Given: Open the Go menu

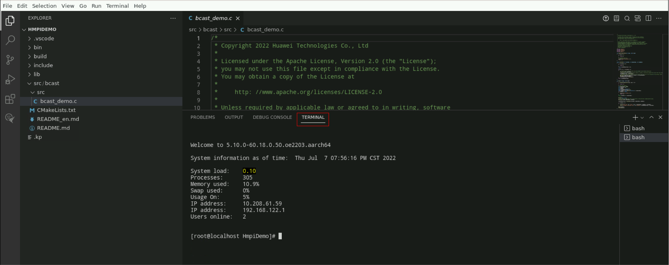Looking at the screenshot, I should (x=83, y=6).
